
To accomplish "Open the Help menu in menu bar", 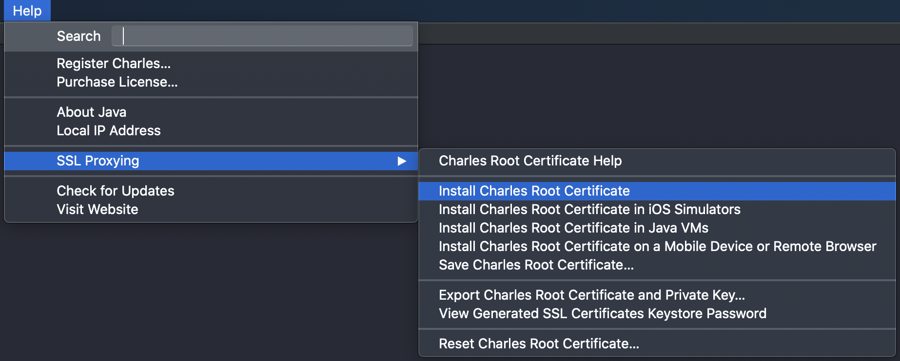I will 27,11.
